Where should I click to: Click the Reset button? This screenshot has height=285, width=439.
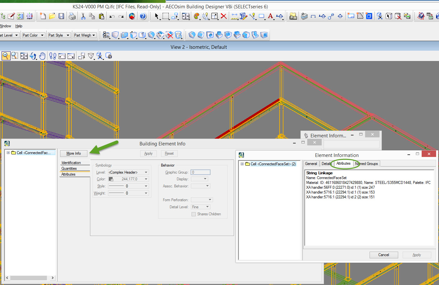pos(169,153)
